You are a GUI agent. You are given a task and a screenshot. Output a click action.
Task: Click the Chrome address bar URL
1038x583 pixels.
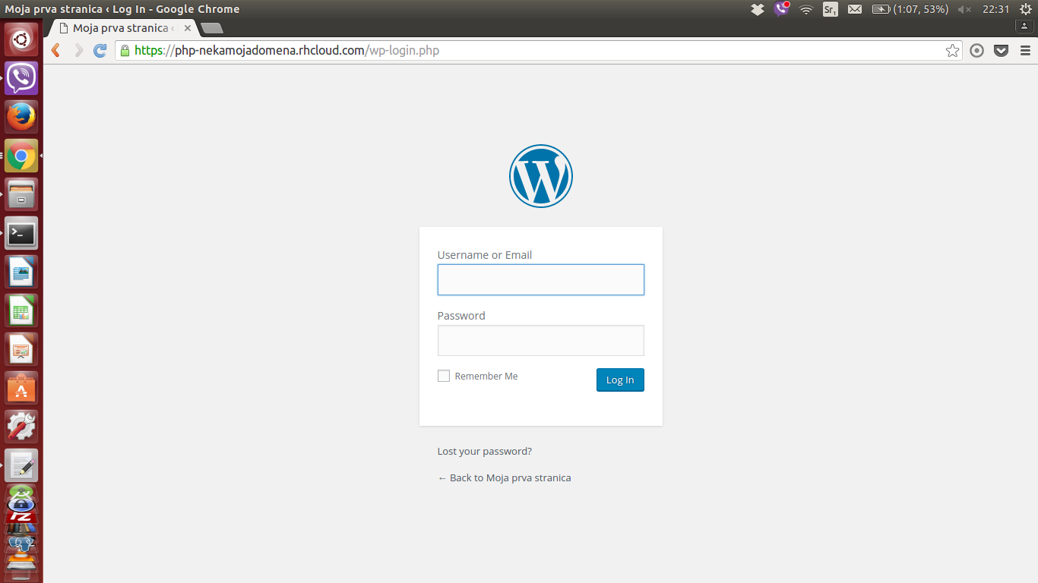pyautogui.click(x=287, y=51)
